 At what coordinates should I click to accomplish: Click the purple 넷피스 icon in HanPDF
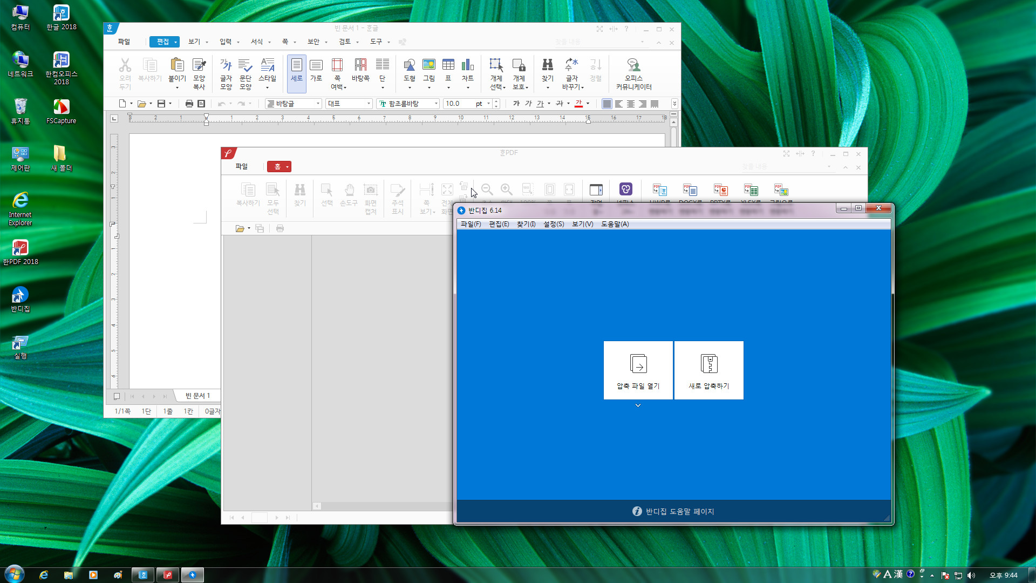point(625,189)
